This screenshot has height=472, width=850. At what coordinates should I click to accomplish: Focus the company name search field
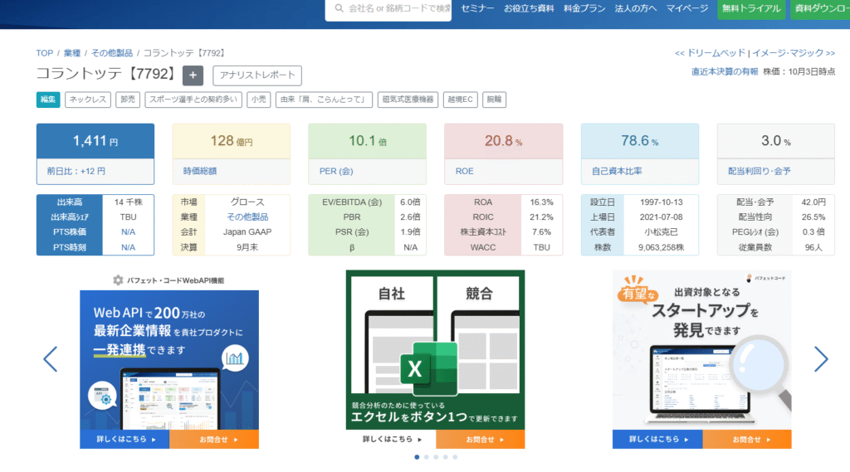[398, 9]
